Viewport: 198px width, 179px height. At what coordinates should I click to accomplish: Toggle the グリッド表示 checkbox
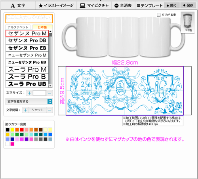click(158, 15)
